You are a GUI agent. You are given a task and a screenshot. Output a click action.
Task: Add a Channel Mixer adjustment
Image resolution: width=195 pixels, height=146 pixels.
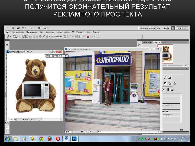pos(174,84)
